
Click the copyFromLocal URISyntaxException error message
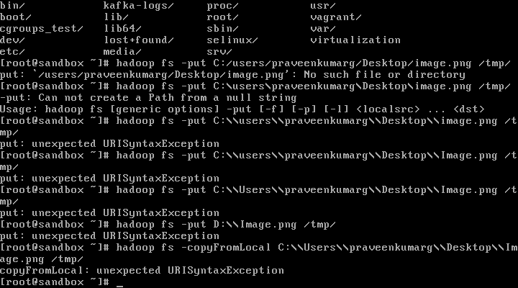pyautogui.click(x=142, y=271)
